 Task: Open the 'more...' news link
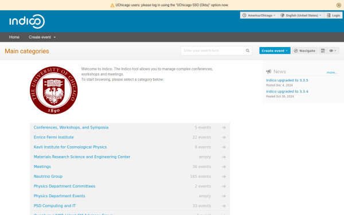coord(332,72)
